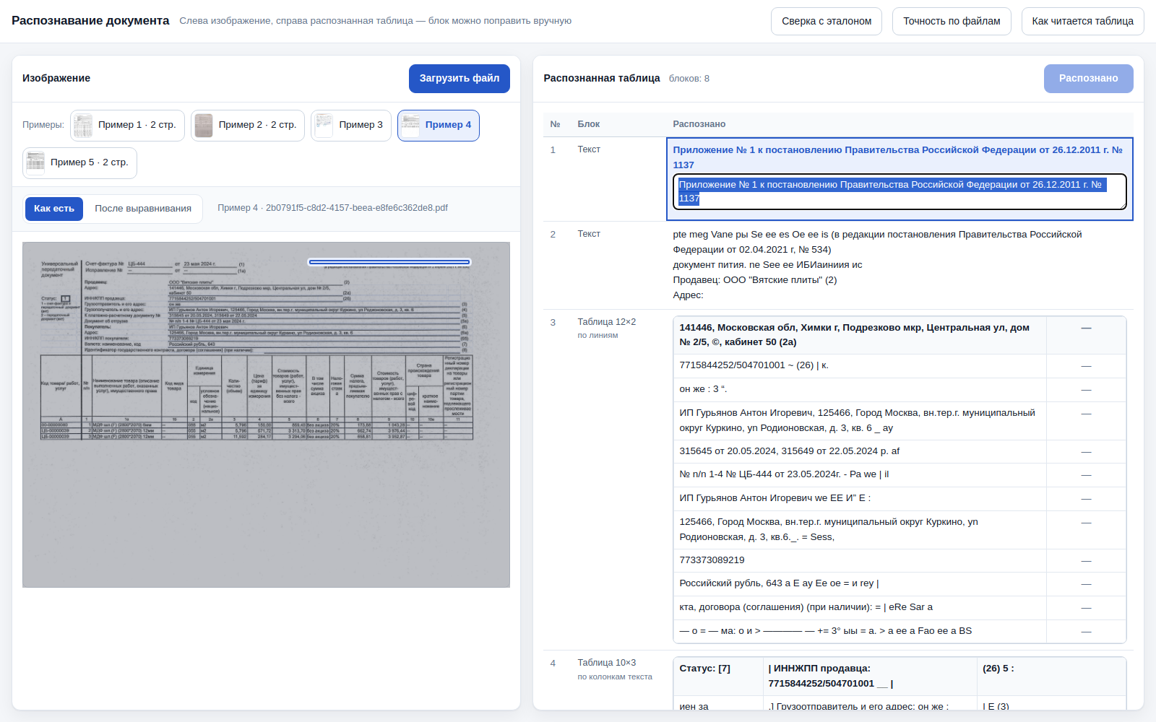The width and height of the screenshot is (1156, 722).
Task: Click the cell 'Российский рубль, 643'
Action: [859, 583]
